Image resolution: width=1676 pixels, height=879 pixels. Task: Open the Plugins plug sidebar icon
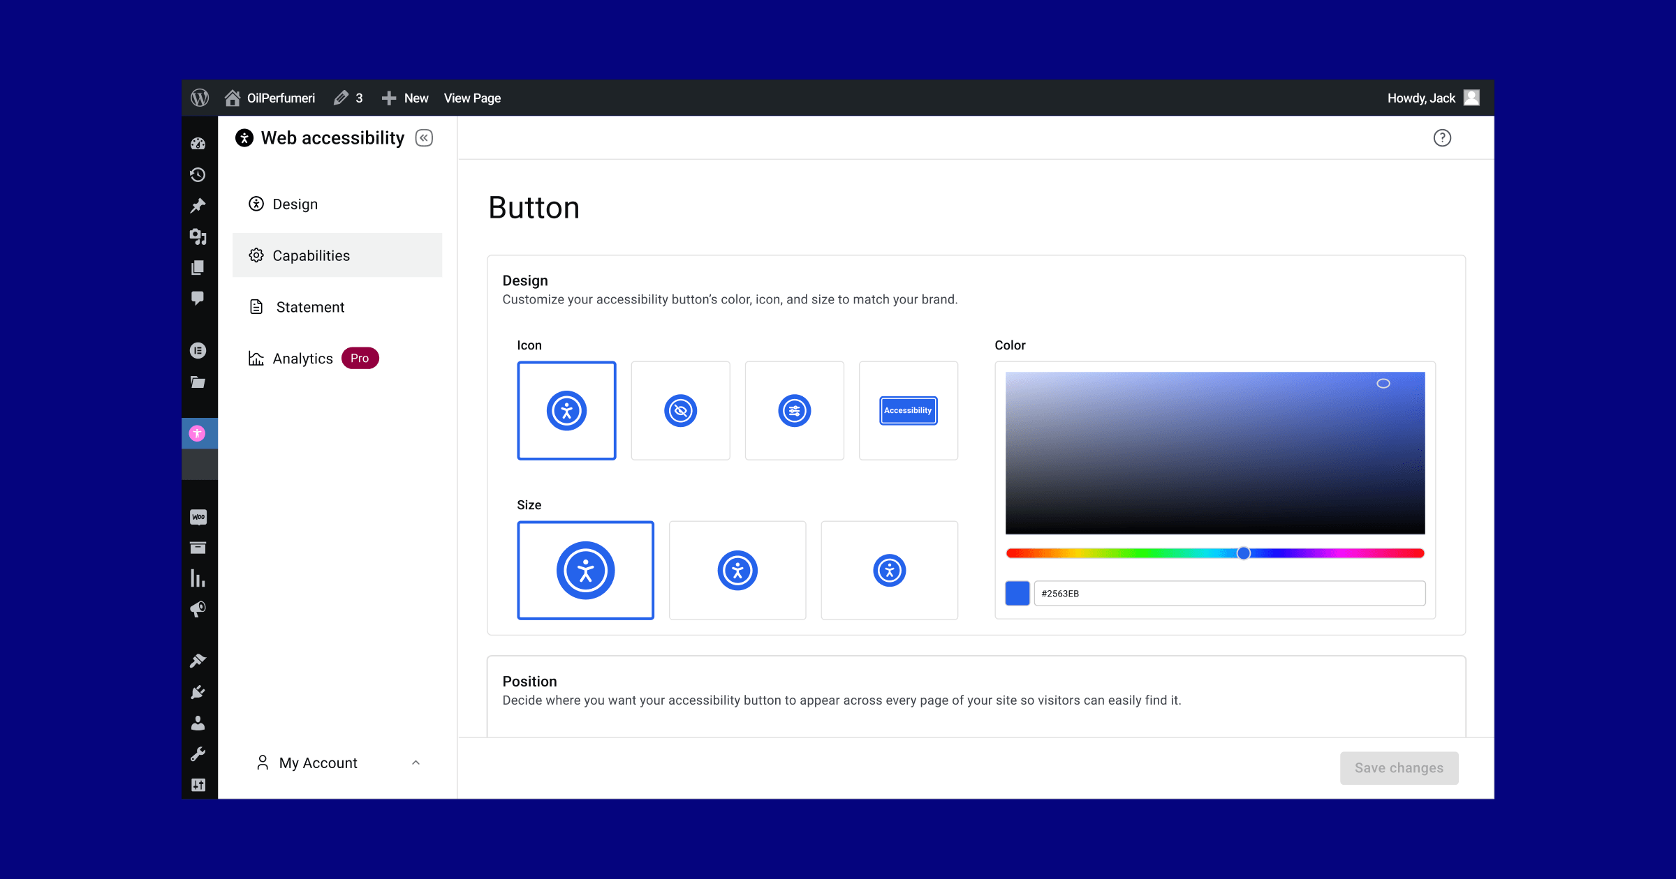click(198, 692)
